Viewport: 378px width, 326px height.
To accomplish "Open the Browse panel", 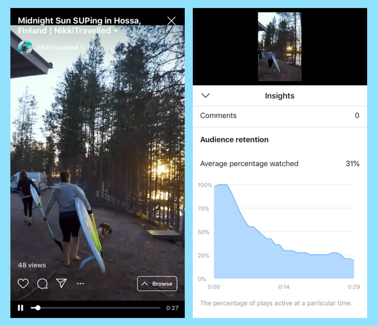I will click(x=157, y=283).
